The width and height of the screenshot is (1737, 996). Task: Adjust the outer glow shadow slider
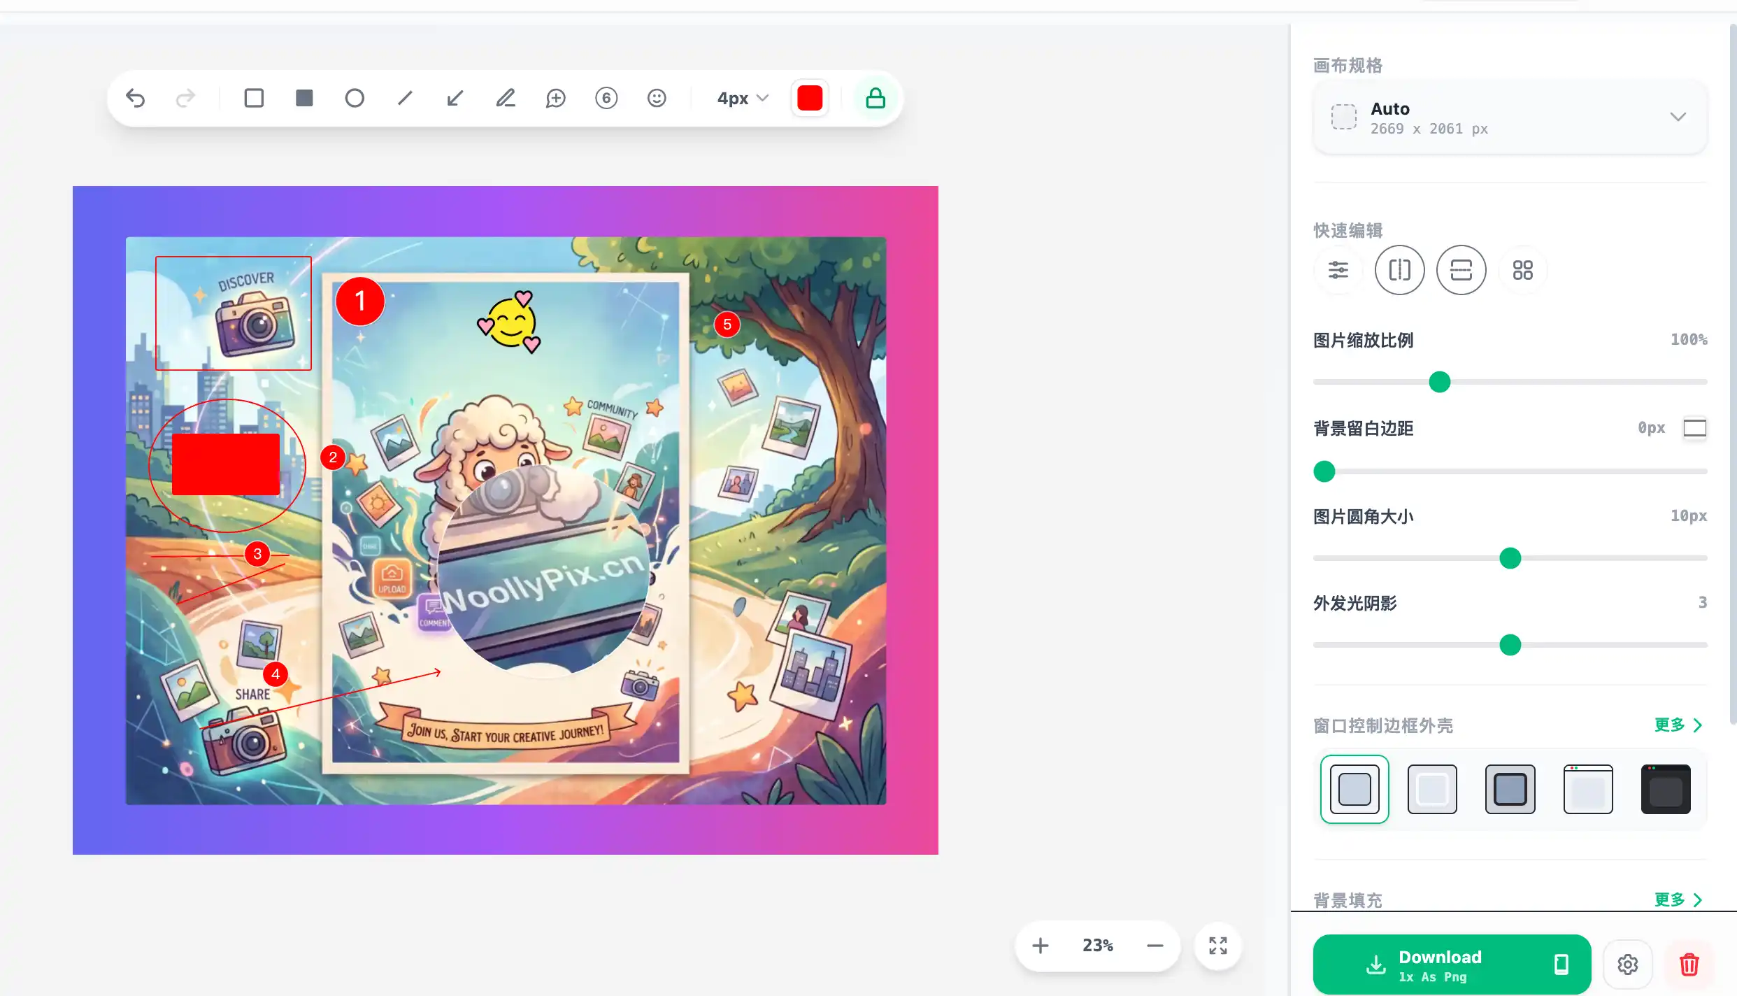point(1510,645)
